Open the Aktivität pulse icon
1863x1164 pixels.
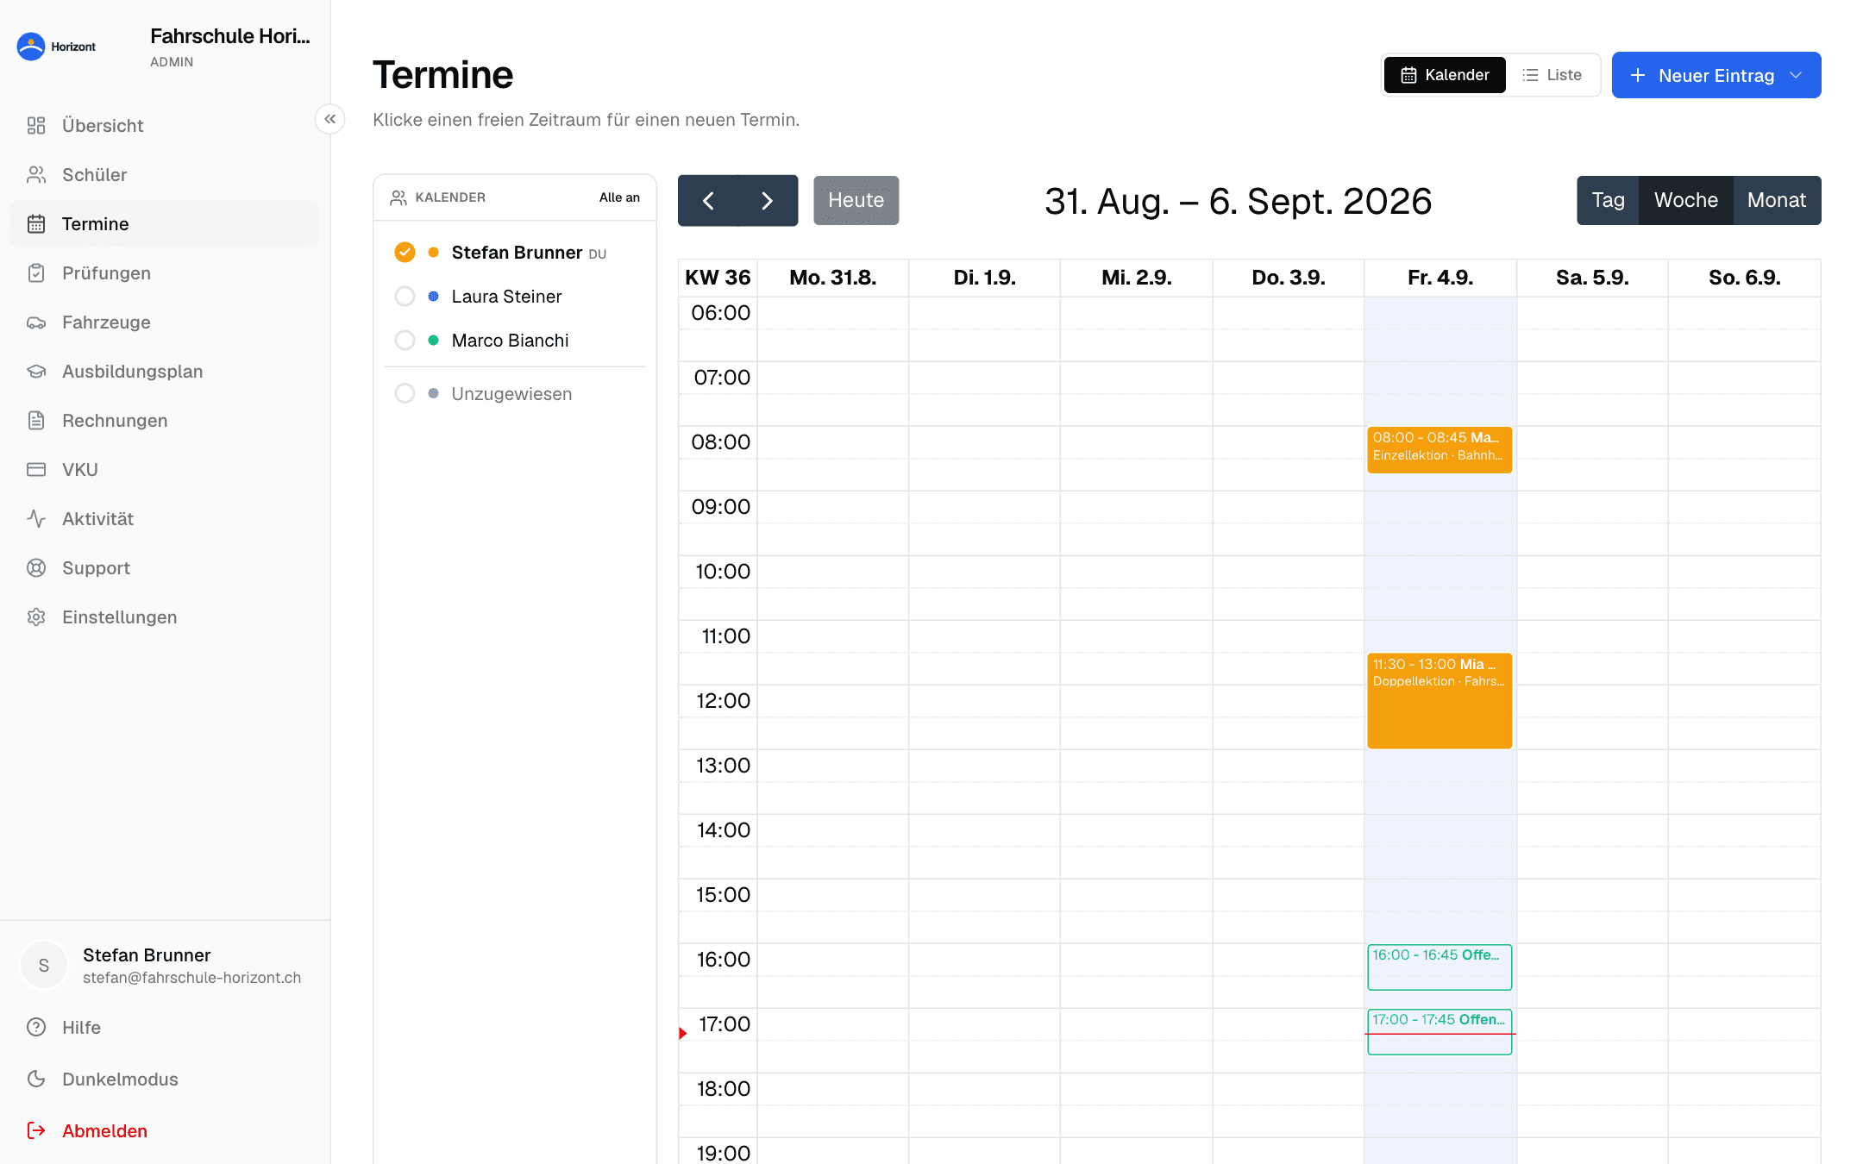point(36,519)
